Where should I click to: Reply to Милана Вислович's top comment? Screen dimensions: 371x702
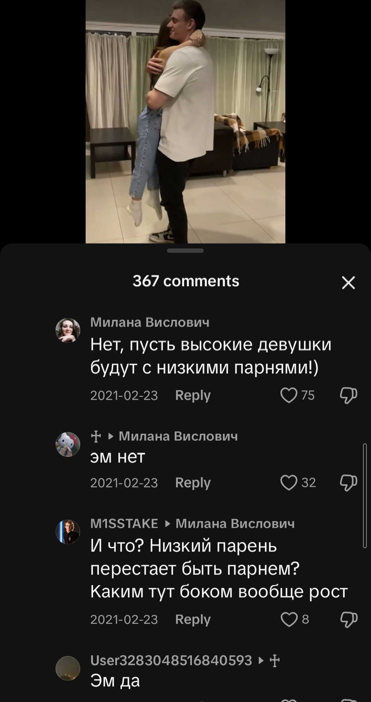tap(193, 395)
